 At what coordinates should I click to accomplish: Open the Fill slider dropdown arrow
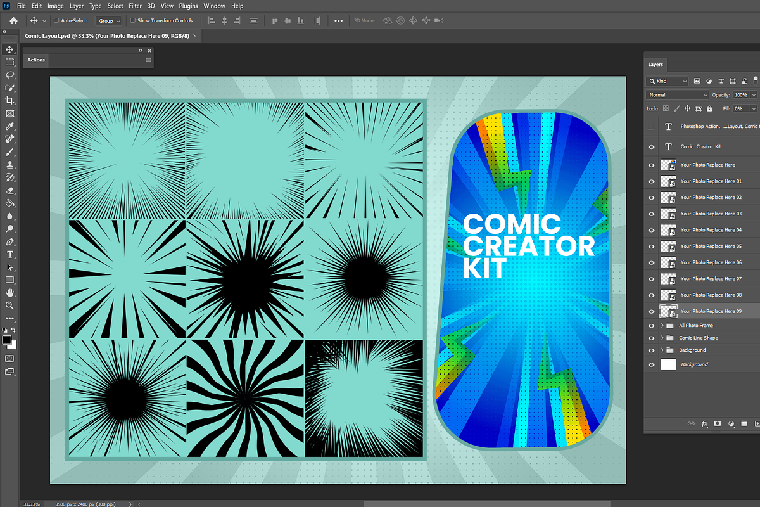754,108
